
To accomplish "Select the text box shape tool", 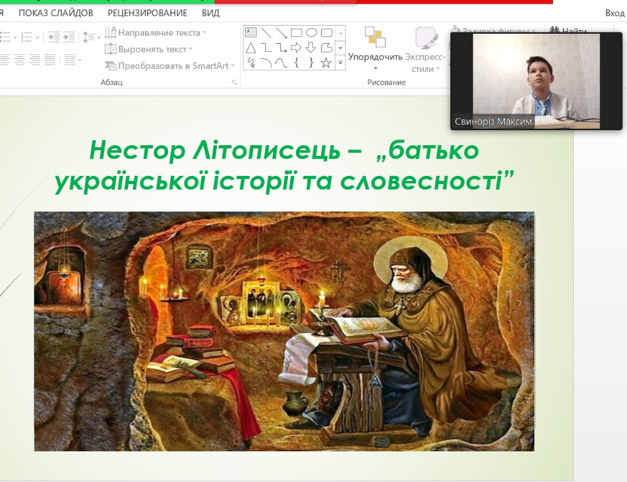I will pos(251,33).
